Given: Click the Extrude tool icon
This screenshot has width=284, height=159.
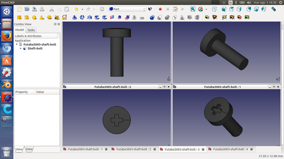Looking at the screenshot, I should [75, 17].
